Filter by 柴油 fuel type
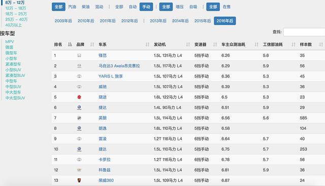Viewport: 325px width, 186px height. (x=85, y=7)
